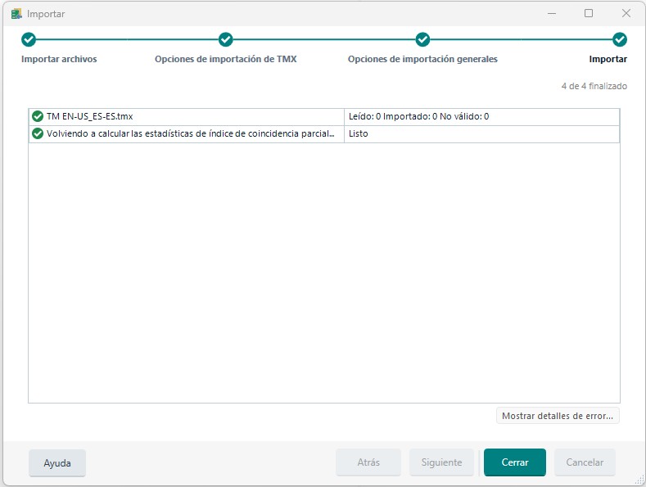This screenshot has height=487, width=646.
Task: Click the Leído: 0 Importado: 0 result cell
Action: point(481,116)
